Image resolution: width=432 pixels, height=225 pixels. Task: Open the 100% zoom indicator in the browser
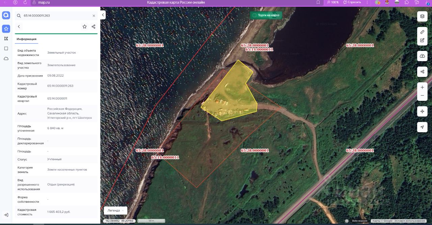point(333,2)
